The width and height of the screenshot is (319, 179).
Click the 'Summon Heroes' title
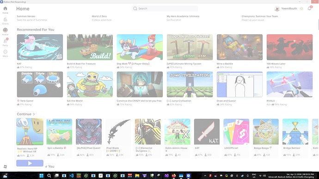(x=26, y=16)
